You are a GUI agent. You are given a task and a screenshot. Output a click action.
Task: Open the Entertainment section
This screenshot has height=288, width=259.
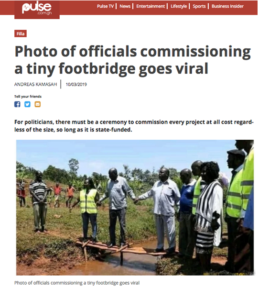coord(151,6)
